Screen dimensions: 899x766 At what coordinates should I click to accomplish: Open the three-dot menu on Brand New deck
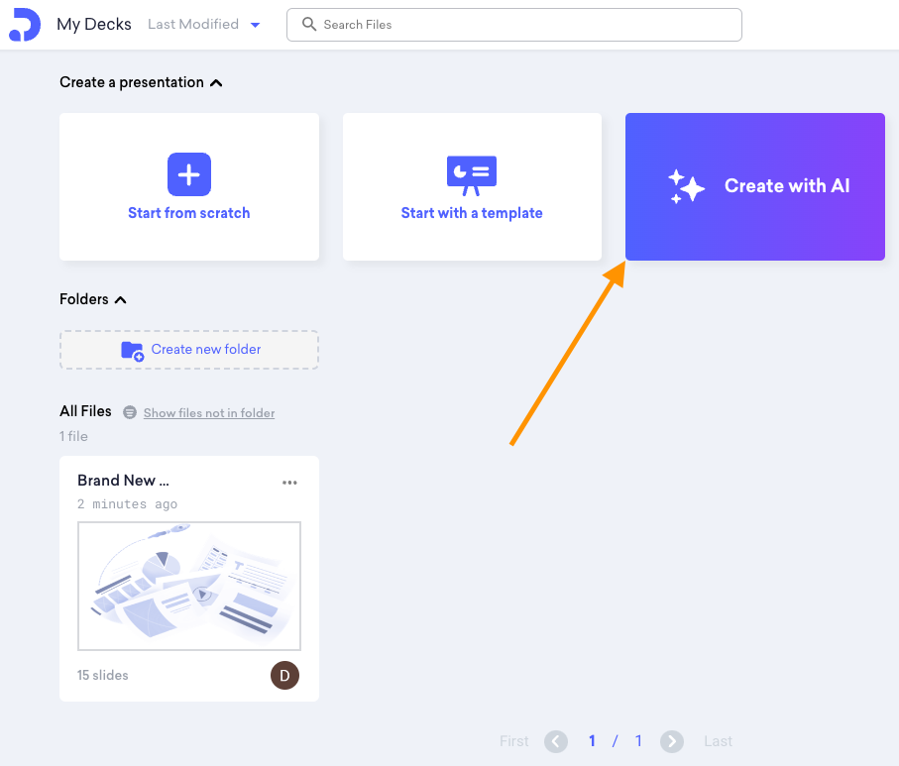point(289,483)
